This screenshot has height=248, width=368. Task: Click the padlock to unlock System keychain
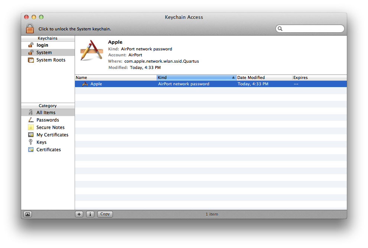[30, 28]
